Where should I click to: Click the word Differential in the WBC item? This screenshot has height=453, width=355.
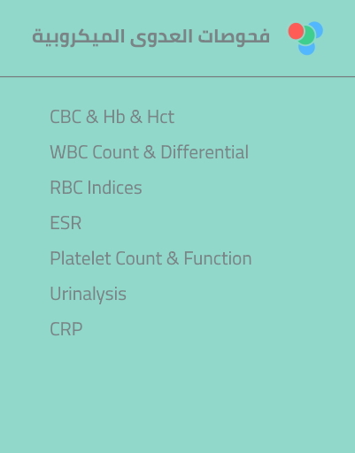205,152
